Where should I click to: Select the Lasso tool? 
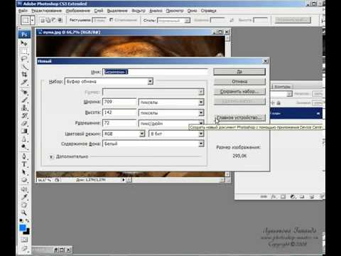click(24, 59)
